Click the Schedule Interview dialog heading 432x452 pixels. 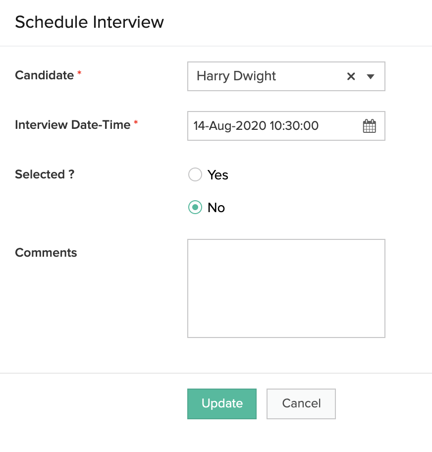coord(89,22)
